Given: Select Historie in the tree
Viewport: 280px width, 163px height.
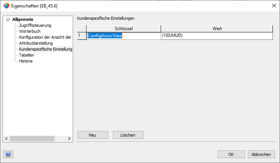Looking at the screenshot, I should pyautogui.click(x=26, y=61).
